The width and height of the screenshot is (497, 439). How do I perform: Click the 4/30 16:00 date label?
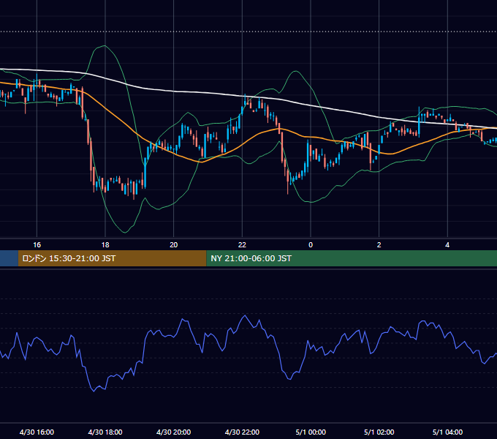tap(37, 432)
